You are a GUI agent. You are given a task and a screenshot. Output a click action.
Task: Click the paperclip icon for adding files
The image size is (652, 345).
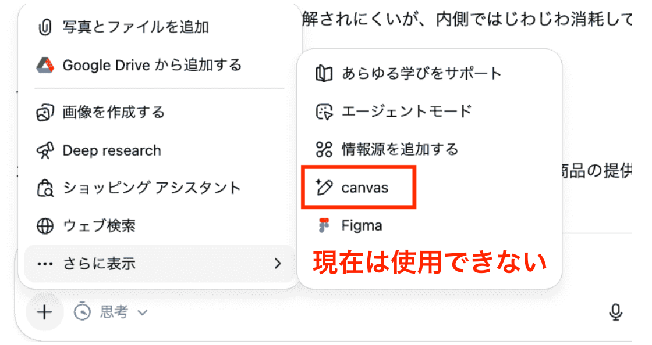tap(45, 27)
